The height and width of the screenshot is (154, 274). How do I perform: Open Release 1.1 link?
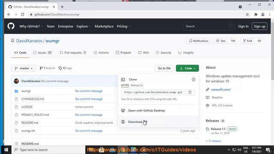[218, 129]
